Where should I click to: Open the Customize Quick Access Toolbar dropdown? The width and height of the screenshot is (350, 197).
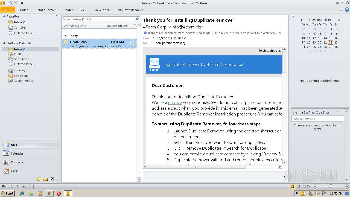(x=22, y=3)
